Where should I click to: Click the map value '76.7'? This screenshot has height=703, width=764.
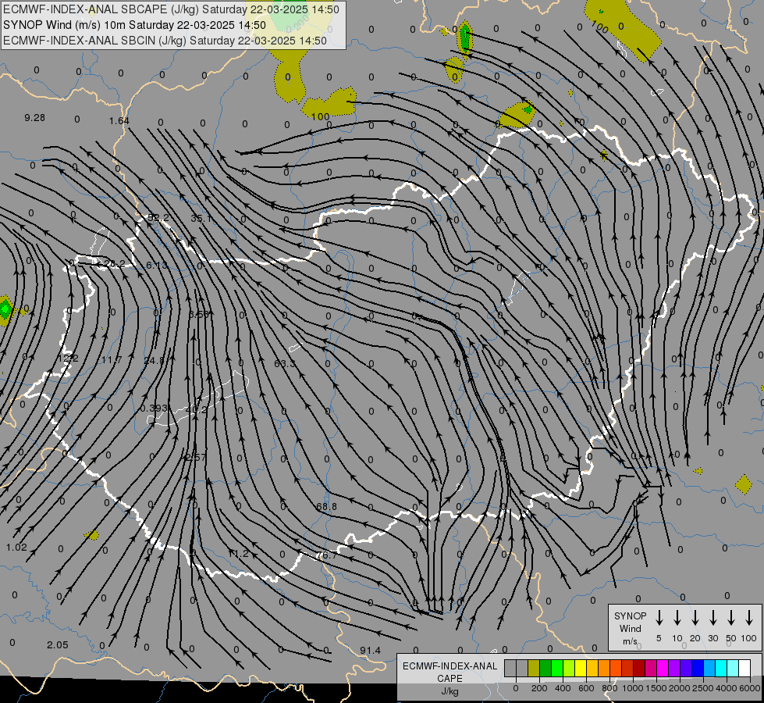(x=326, y=555)
